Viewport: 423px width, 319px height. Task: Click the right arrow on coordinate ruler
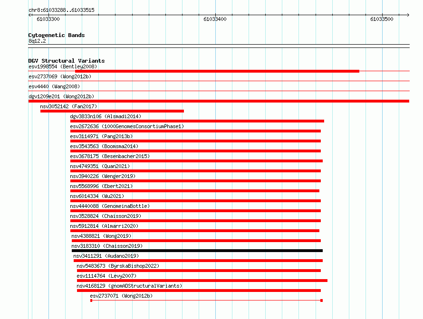coord(408,15)
